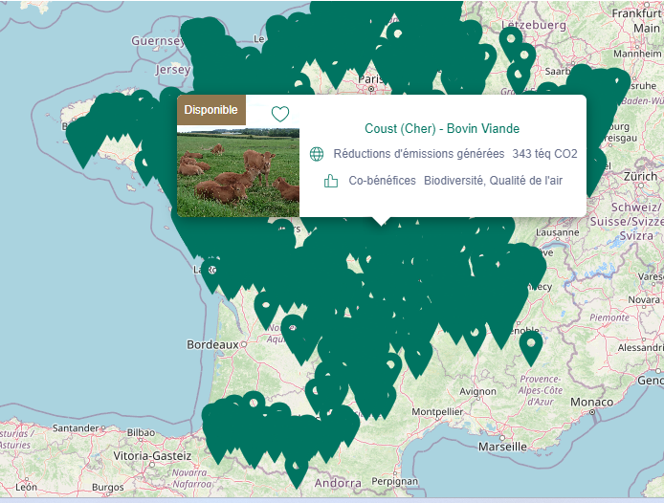Click the Zürich label on the map
This screenshot has width=664, height=503.
(640, 176)
